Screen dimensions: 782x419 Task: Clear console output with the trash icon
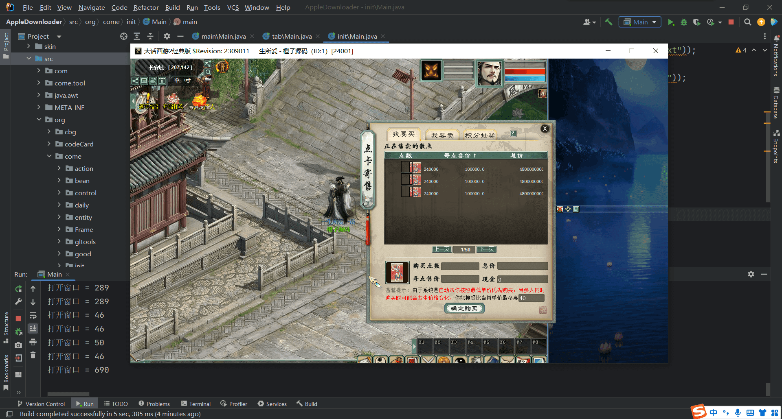(x=33, y=355)
